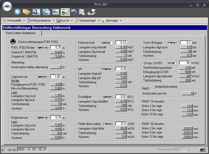This screenshot has height=154, width=209.
Task: Select the Larmgräns högt pH field
Action: tap(121, 73)
